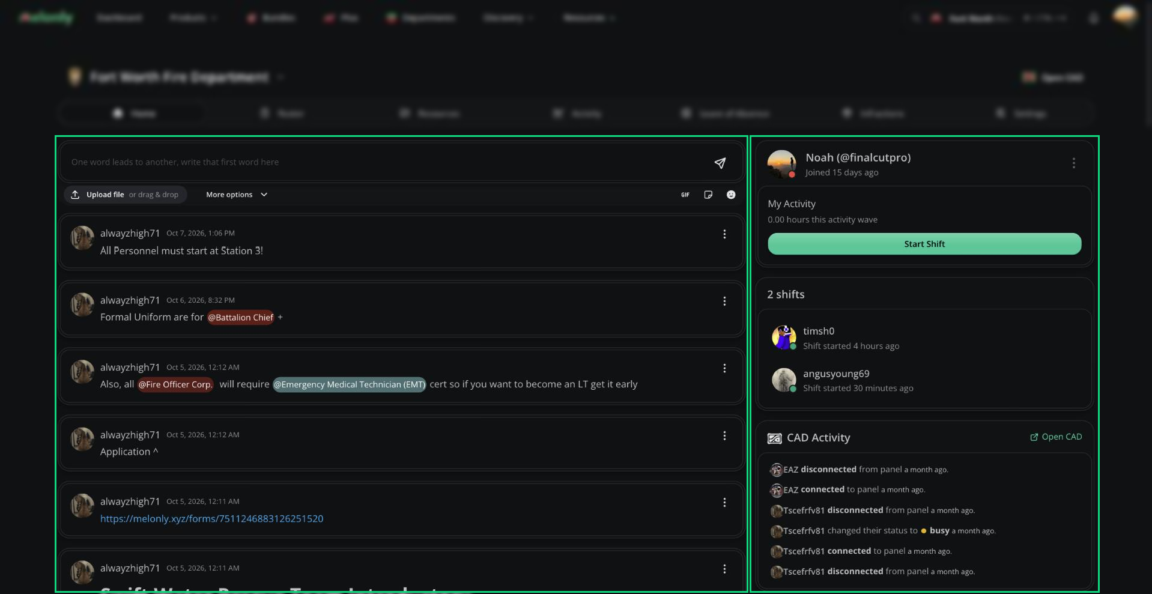Screen dimensions: 1152x594
Task: Open options menu for Application ^ post
Action: point(724,435)
